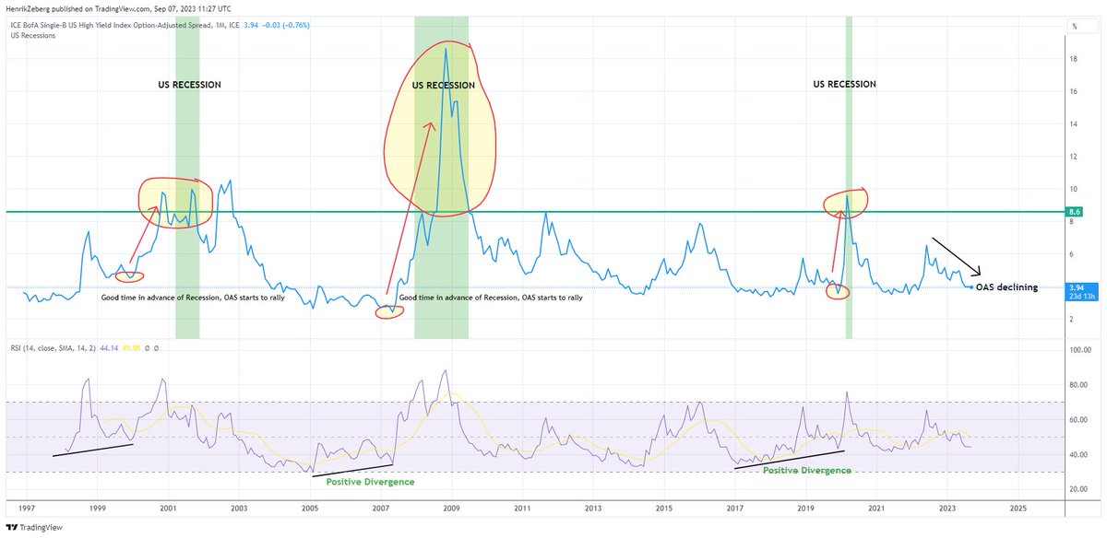Screen dimensions: 1107x538
Task: Click the 80.00 level on RSI axis
Action: pyautogui.click(x=1077, y=385)
